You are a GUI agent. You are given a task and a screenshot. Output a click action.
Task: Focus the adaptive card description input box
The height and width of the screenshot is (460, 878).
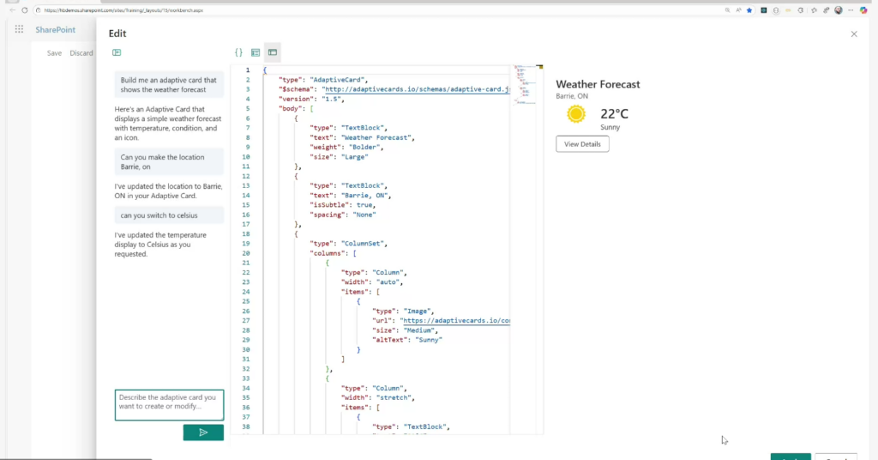[x=169, y=405]
